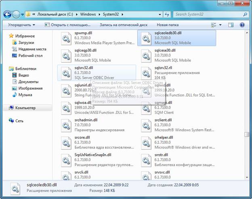Click the Search System32 field

[208, 14]
